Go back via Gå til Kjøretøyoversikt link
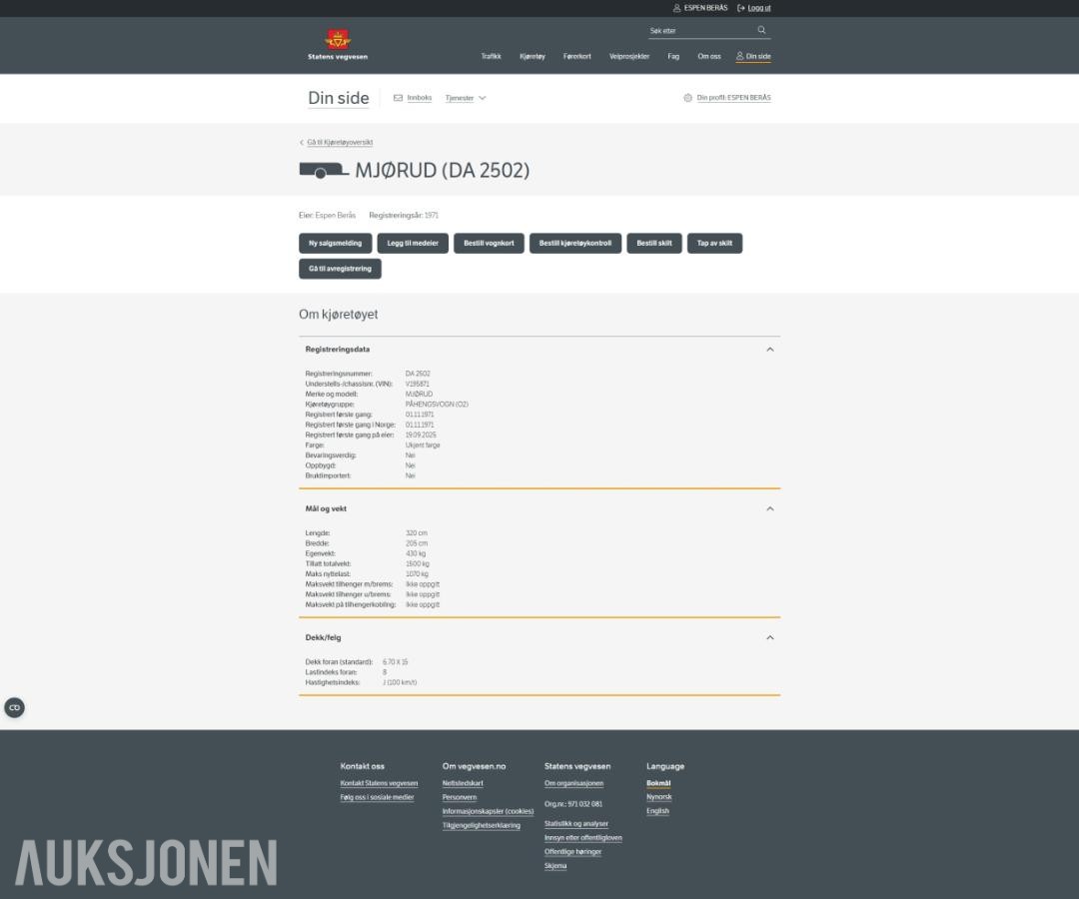 (x=340, y=143)
